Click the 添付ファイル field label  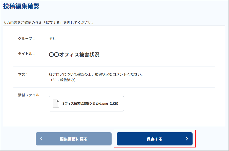(29, 95)
